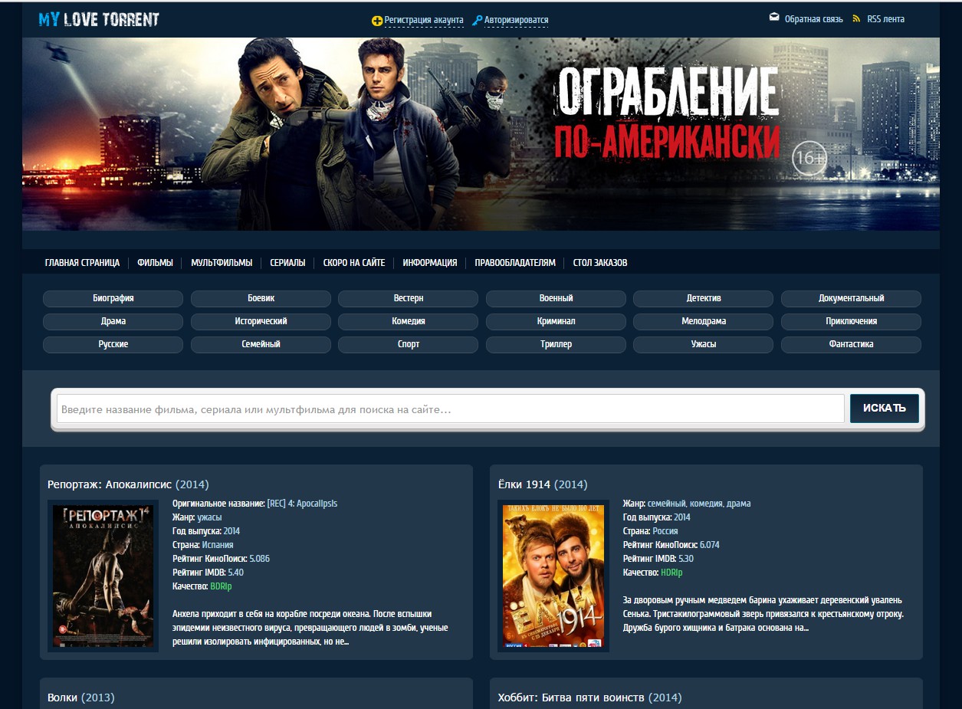This screenshot has width=962, height=709.
Task: Select the Биография genre button
Action: pos(113,298)
